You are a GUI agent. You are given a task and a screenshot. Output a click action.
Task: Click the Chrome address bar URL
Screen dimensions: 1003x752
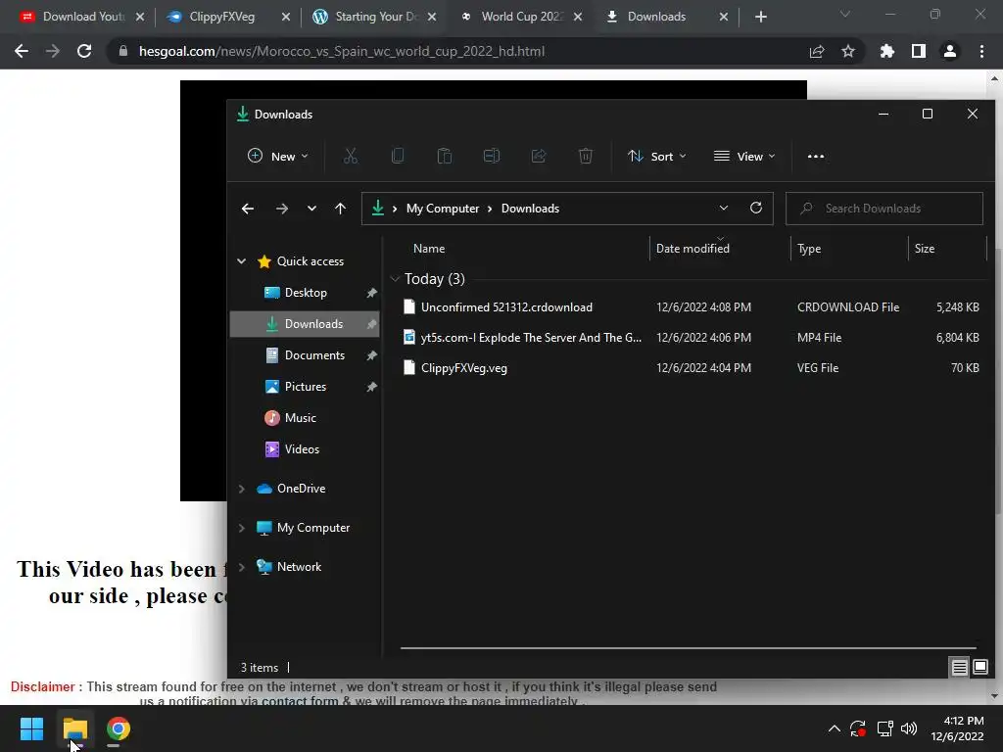pos(342,51)
